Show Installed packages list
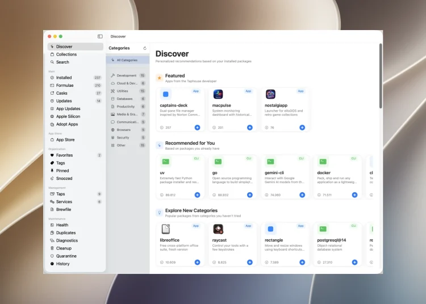426x304 pixels. [75, 78]
